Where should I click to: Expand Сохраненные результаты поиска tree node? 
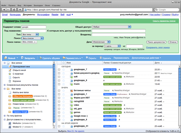(5, 85)
